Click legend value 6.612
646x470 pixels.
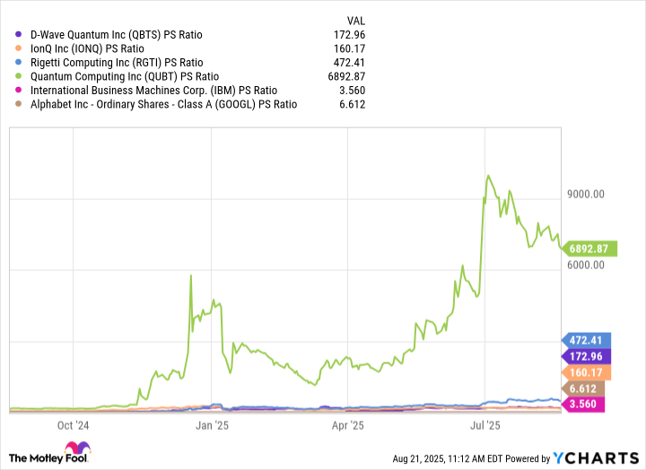tap(353, 105)
